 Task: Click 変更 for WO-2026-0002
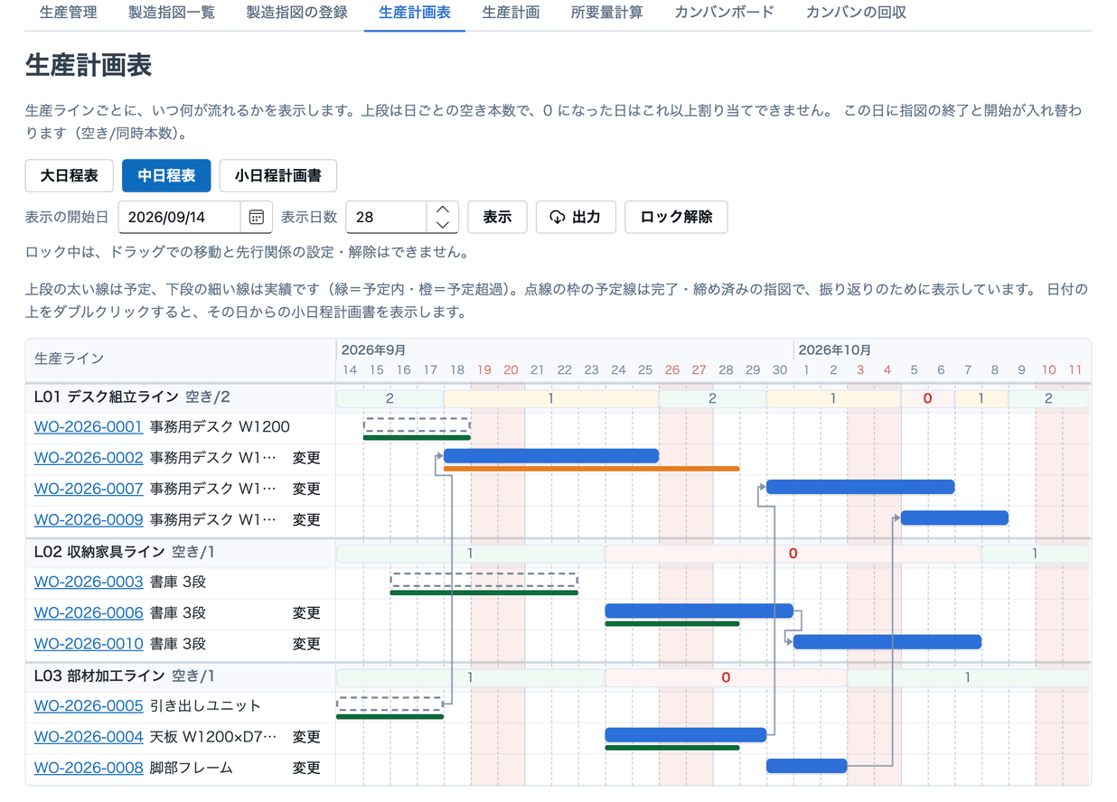[x=306, y=458]
